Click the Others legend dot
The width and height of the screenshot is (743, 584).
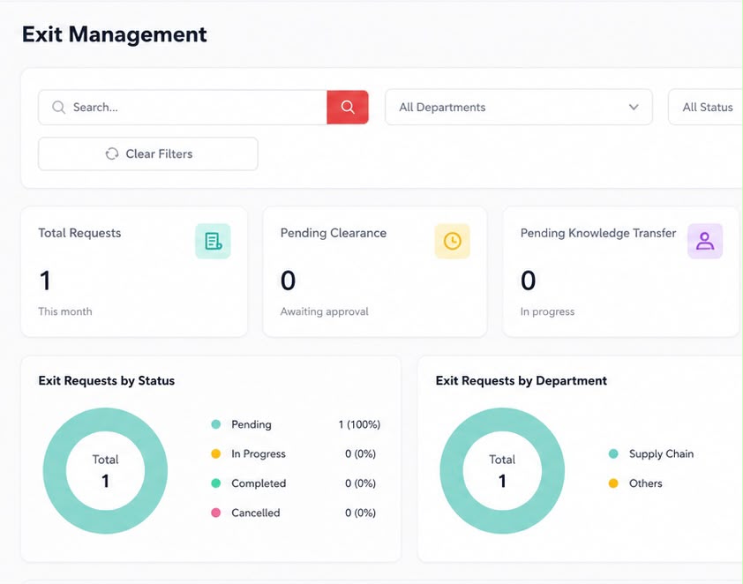pos(613,483)
